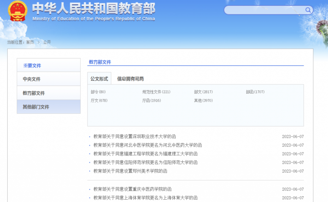
Task: Click date 2023-06-07 beside 深圳职业技术大学
Action: click(x=293, y=137)
